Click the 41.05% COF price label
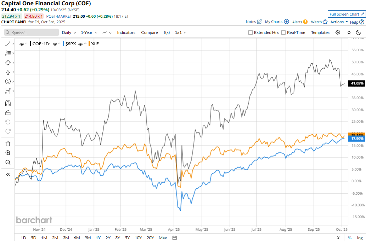Viewport: 366px width, 241px height. (x=357, y=83)
